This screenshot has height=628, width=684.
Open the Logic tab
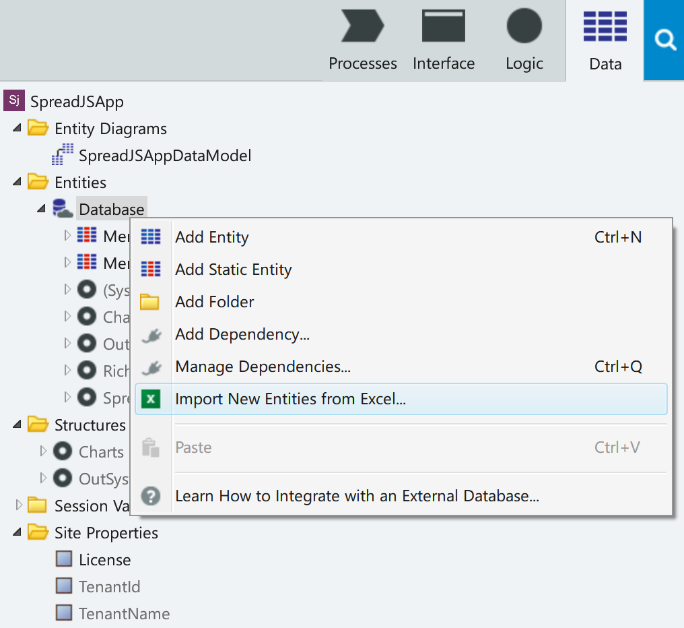pos(524,40)
